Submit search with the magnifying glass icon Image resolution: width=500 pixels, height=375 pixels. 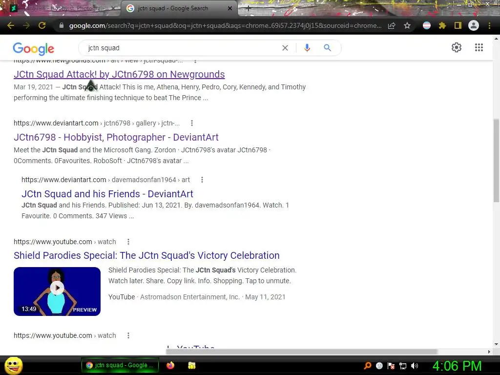[x=328, y=48]
